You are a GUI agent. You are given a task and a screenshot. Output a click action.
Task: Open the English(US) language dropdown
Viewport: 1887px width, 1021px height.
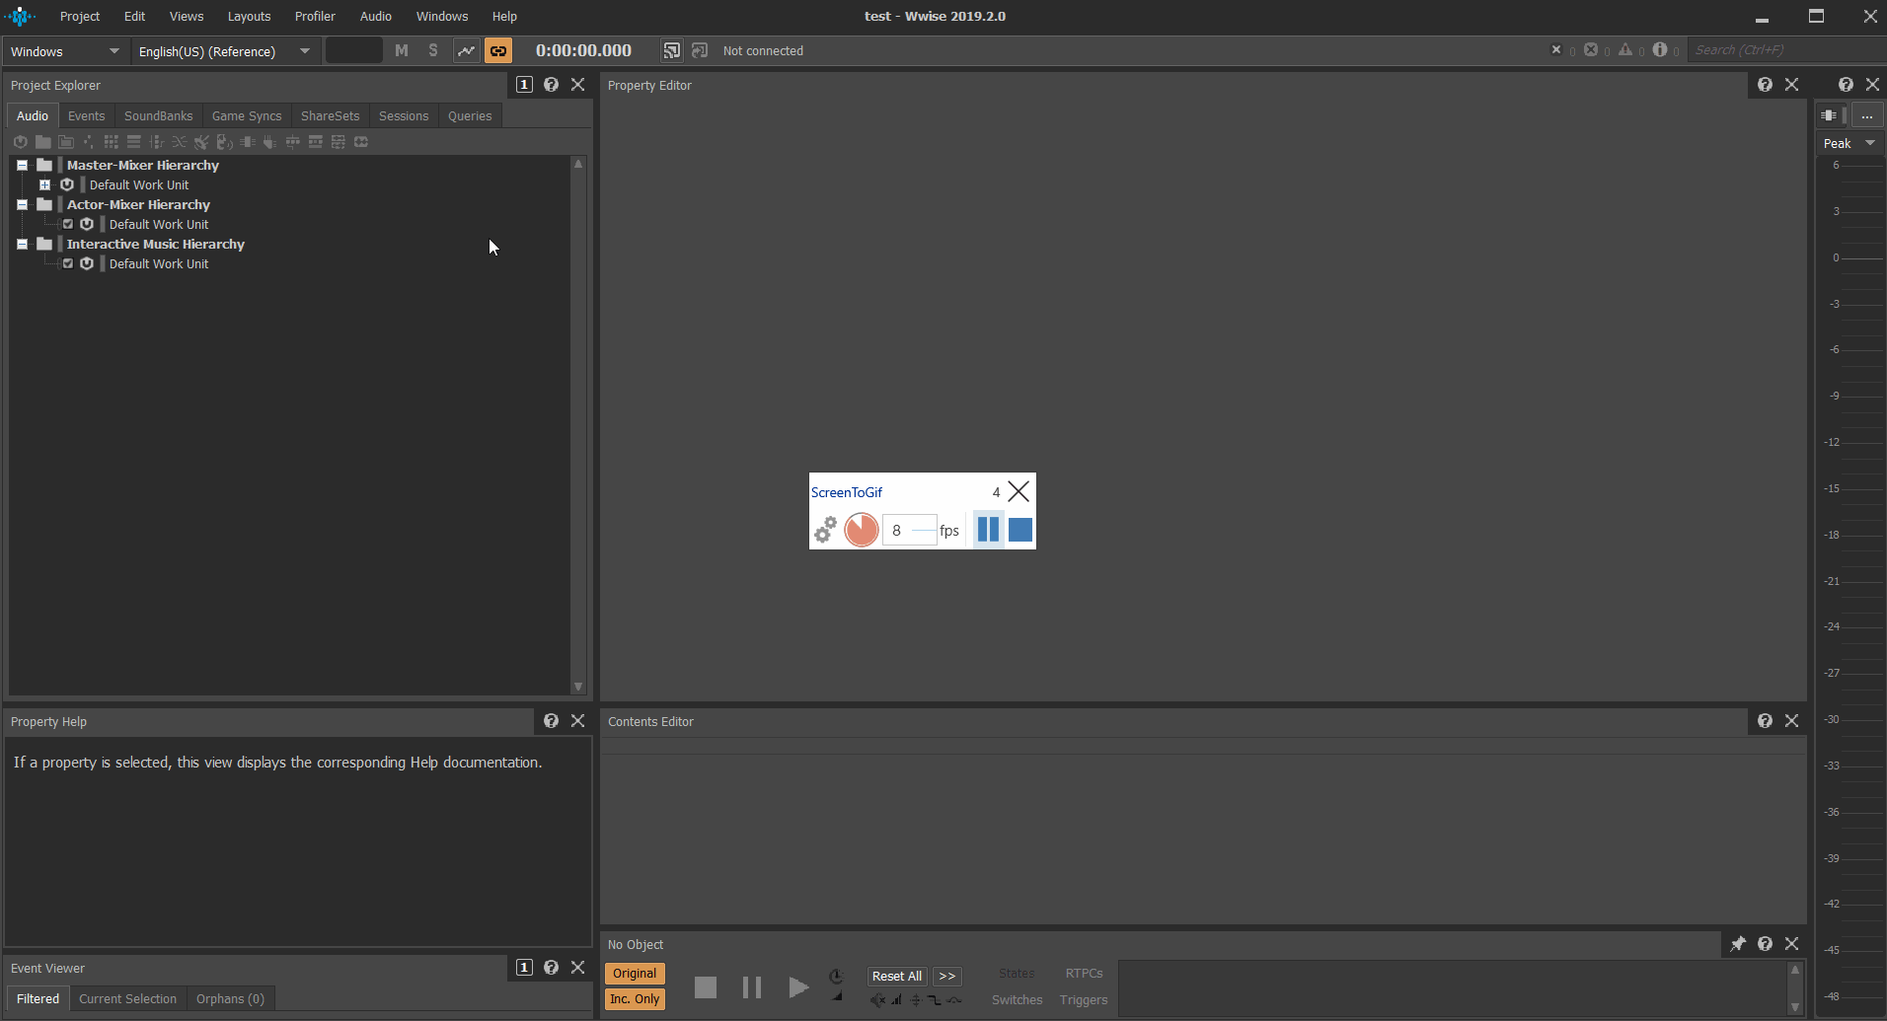[x=225, y=51]
